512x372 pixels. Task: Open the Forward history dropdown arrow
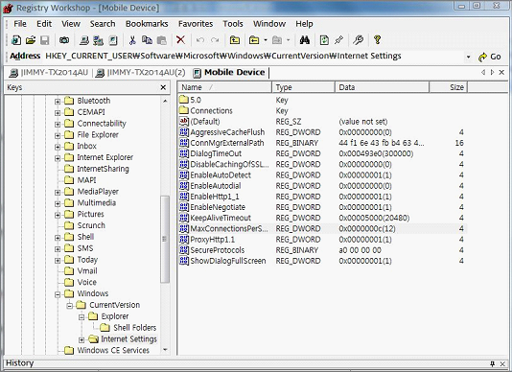[288, 40]
